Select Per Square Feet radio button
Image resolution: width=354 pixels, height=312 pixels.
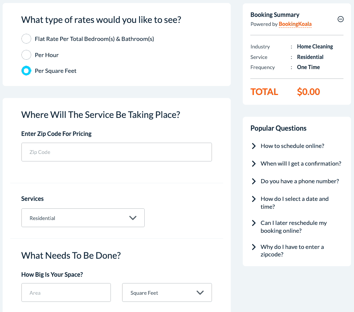(26, 71)
